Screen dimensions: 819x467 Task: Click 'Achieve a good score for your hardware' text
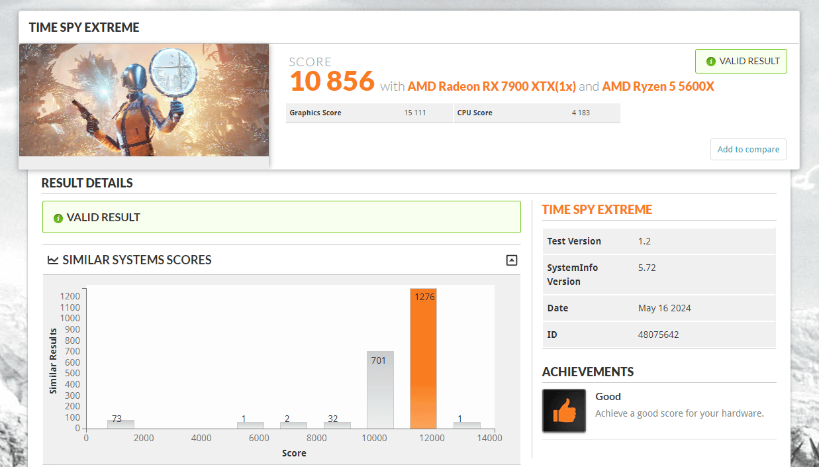coord(679,413)
